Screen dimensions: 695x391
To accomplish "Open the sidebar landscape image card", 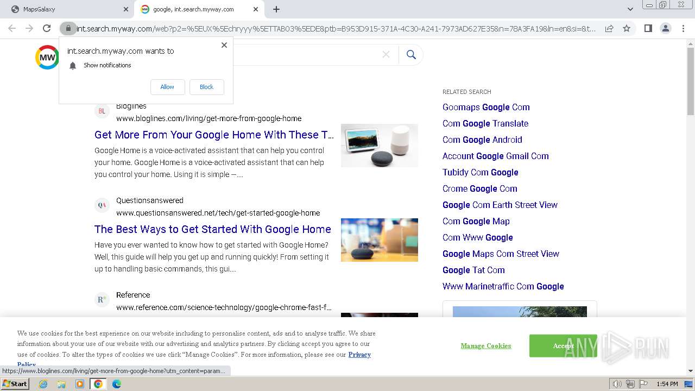I will click(520, 312).
